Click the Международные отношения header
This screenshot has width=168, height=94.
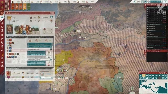pos(16,37)
